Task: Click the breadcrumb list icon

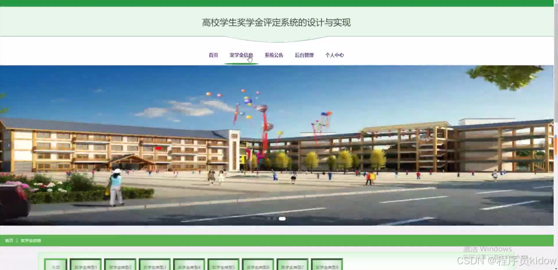Action: 16,241
